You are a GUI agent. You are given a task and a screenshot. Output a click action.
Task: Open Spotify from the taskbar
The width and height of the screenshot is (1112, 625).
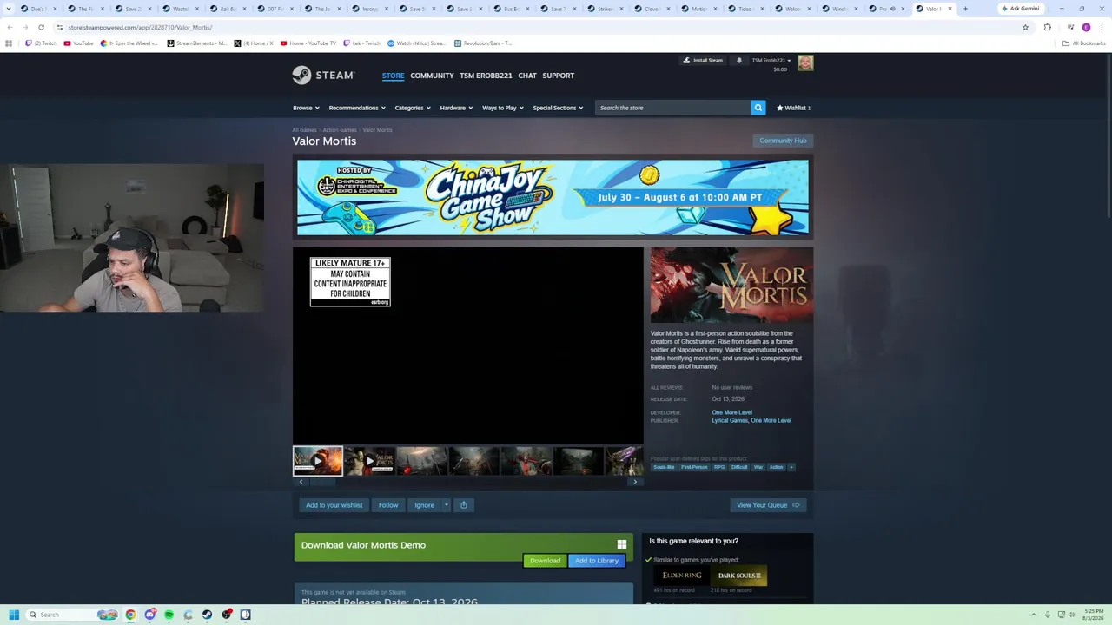(x=169, y=615)
